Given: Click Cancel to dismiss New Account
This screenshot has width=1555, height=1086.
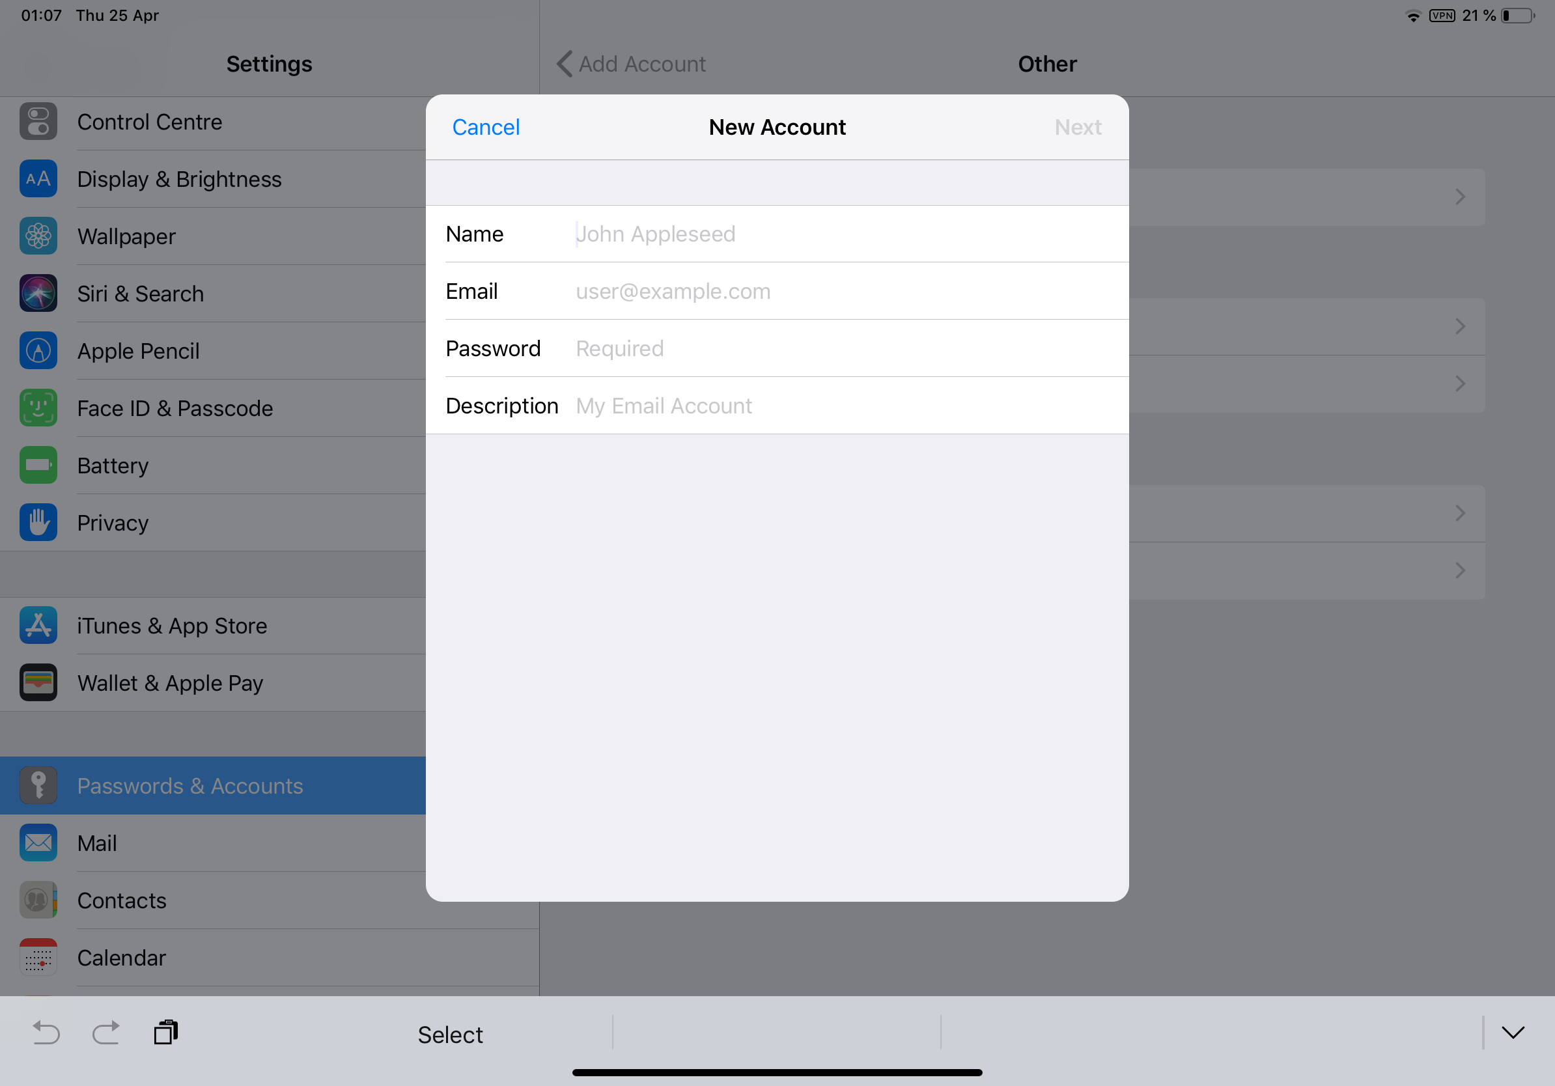Looking at the screenshot, I should [x=487, y=126].
